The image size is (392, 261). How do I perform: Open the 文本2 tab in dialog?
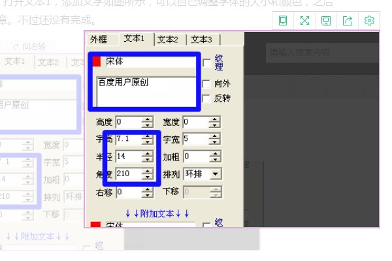pyautogui.click(x=168, y=39)
